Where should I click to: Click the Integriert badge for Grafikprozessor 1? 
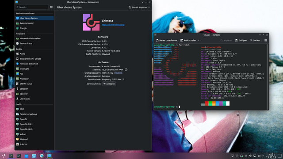(118, 73)
